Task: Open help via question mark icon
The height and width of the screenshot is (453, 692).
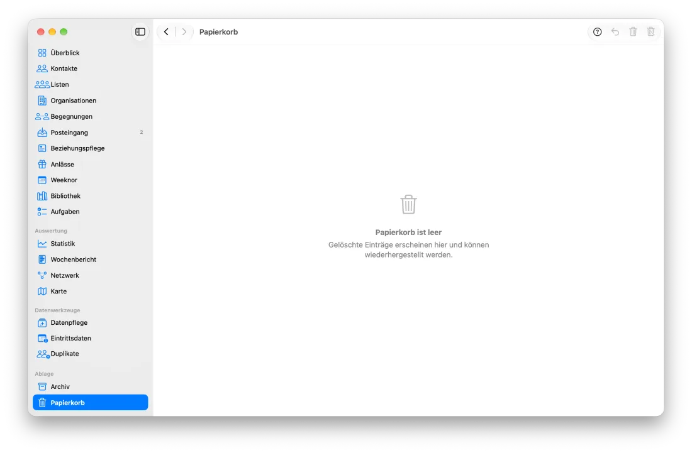Action: pos(597,31)
